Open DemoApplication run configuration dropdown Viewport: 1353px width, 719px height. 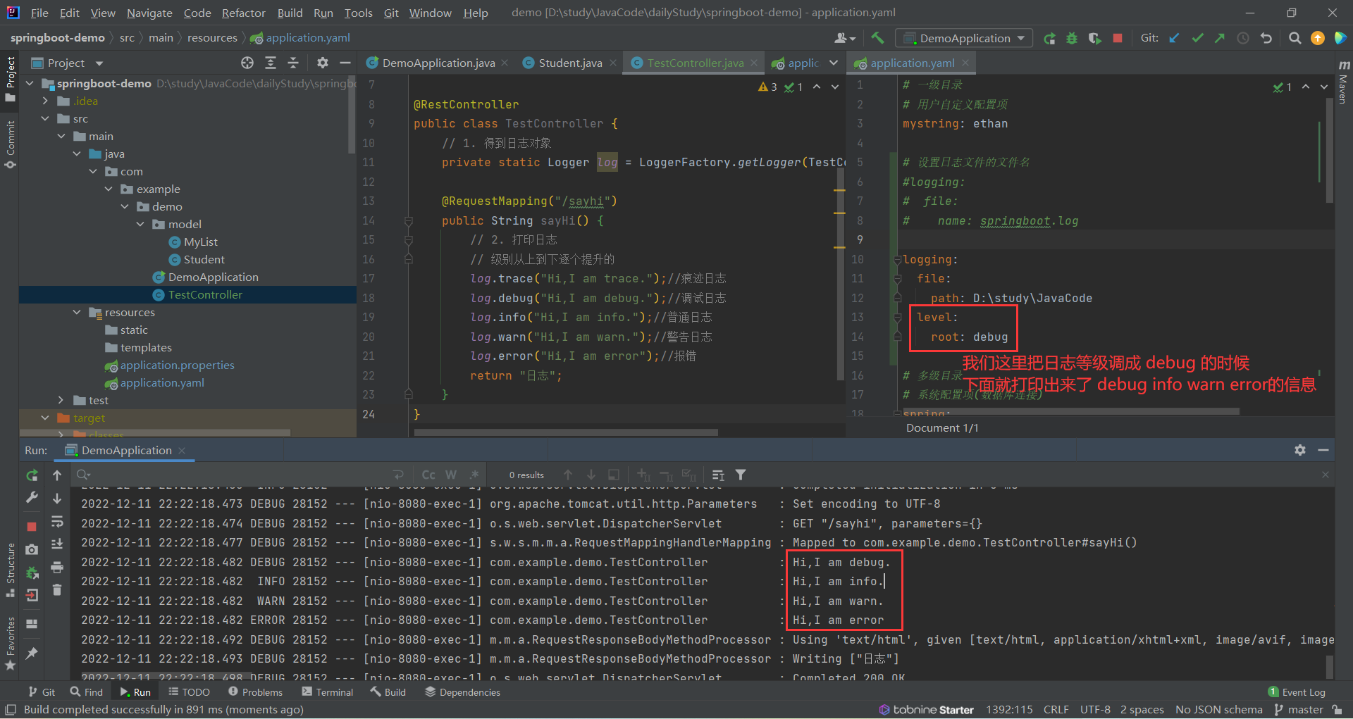point(964,38)
